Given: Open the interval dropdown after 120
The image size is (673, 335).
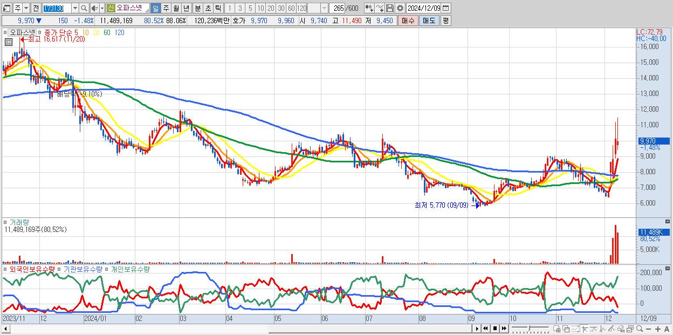Looking at the screenshot, I should click(324, 8).
